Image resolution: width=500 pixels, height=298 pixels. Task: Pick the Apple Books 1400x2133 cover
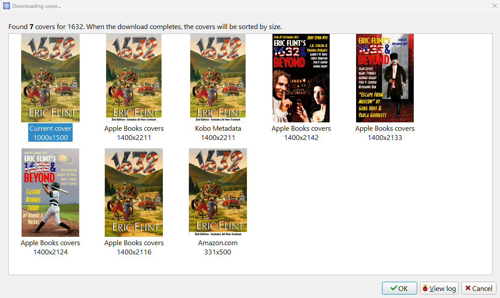click(385, 78)
